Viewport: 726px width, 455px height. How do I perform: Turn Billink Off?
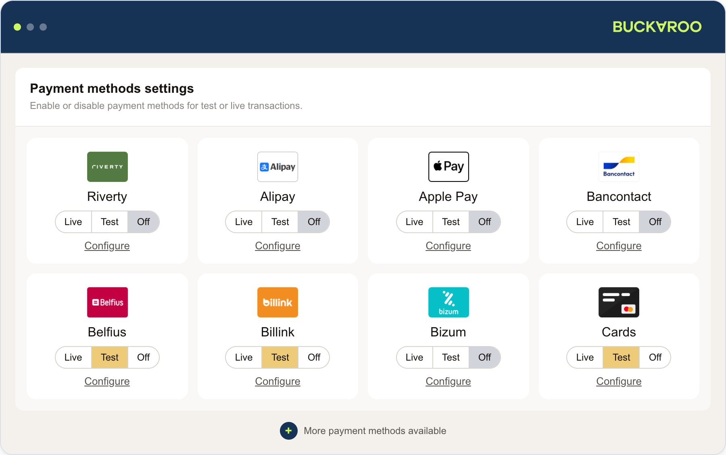(x=314, y=357)
